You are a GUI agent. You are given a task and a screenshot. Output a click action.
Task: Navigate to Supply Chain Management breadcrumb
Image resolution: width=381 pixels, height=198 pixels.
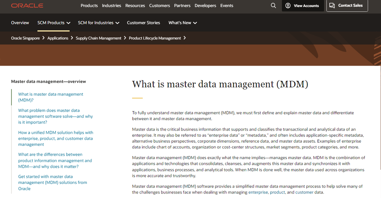(x=98, y=38)
